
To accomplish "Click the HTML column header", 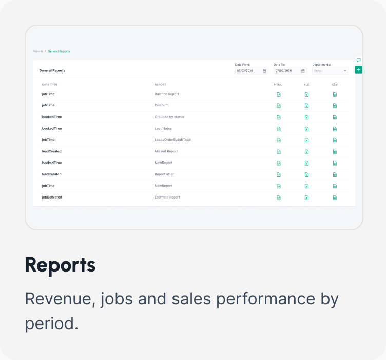I will [278, 85].
